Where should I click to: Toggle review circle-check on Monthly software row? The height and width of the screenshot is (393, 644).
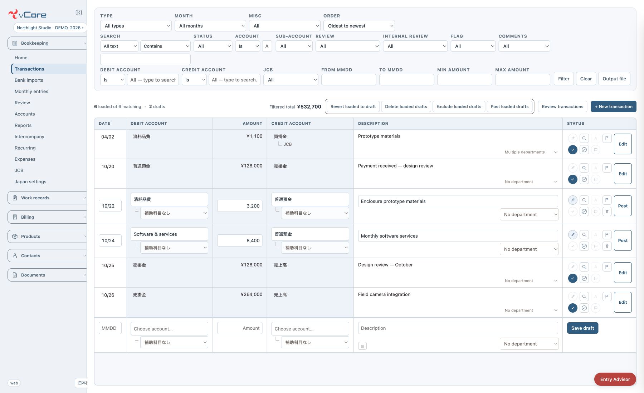tap(584, 246)
